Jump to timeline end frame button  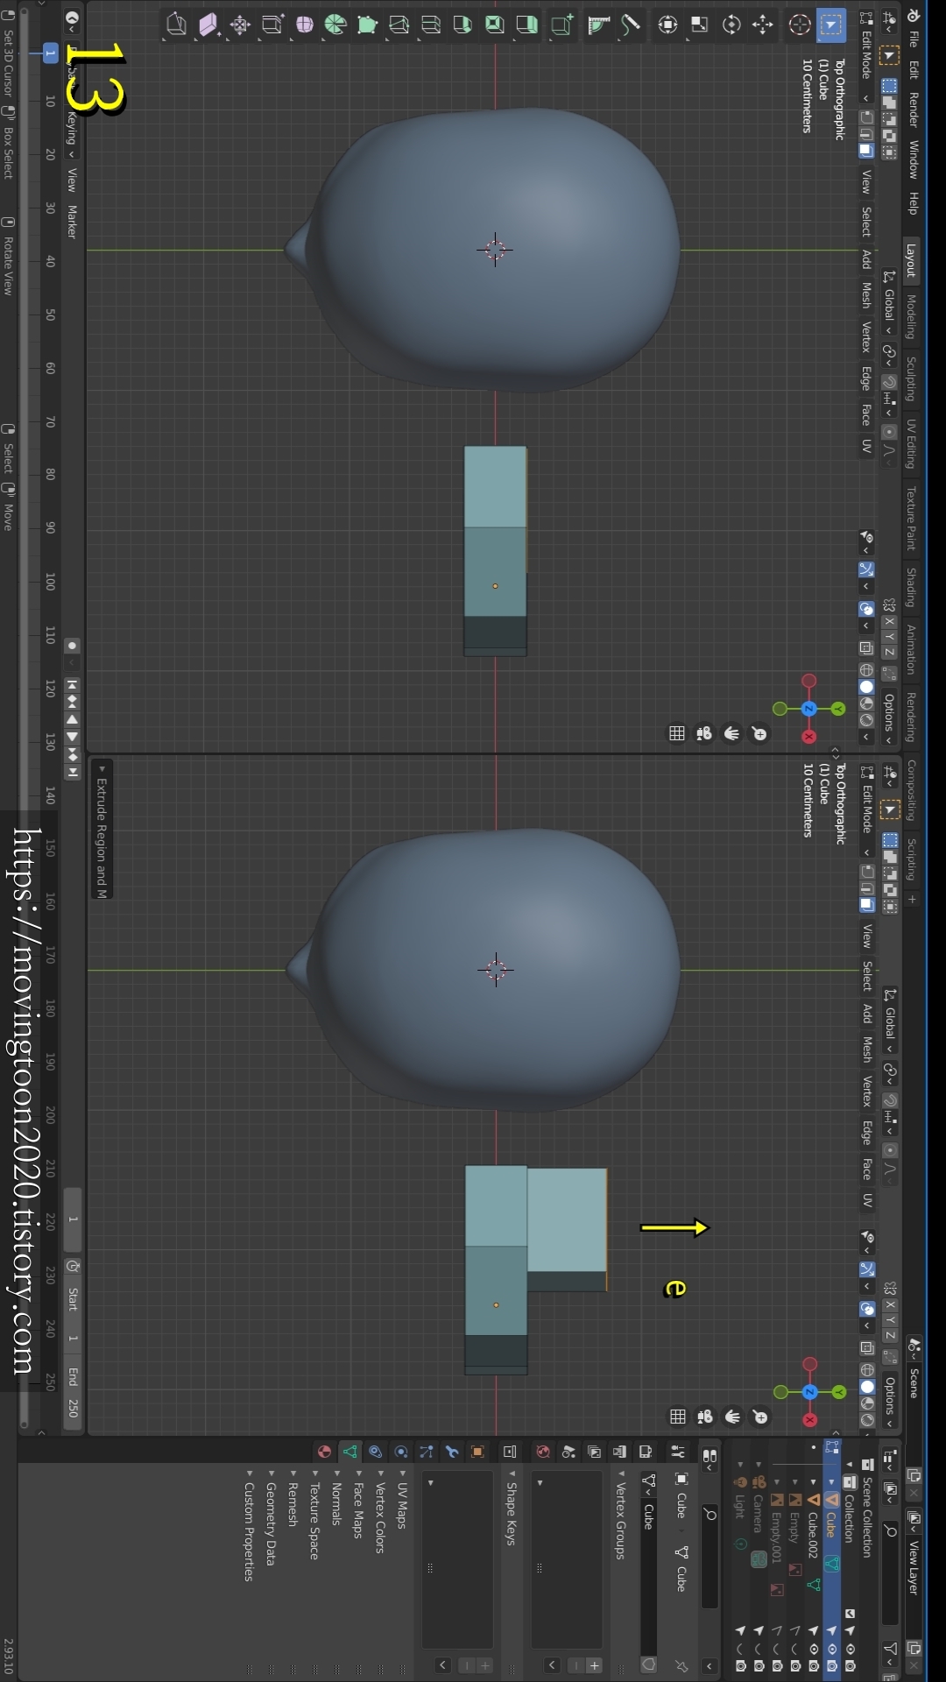click(x=73, y=772)
